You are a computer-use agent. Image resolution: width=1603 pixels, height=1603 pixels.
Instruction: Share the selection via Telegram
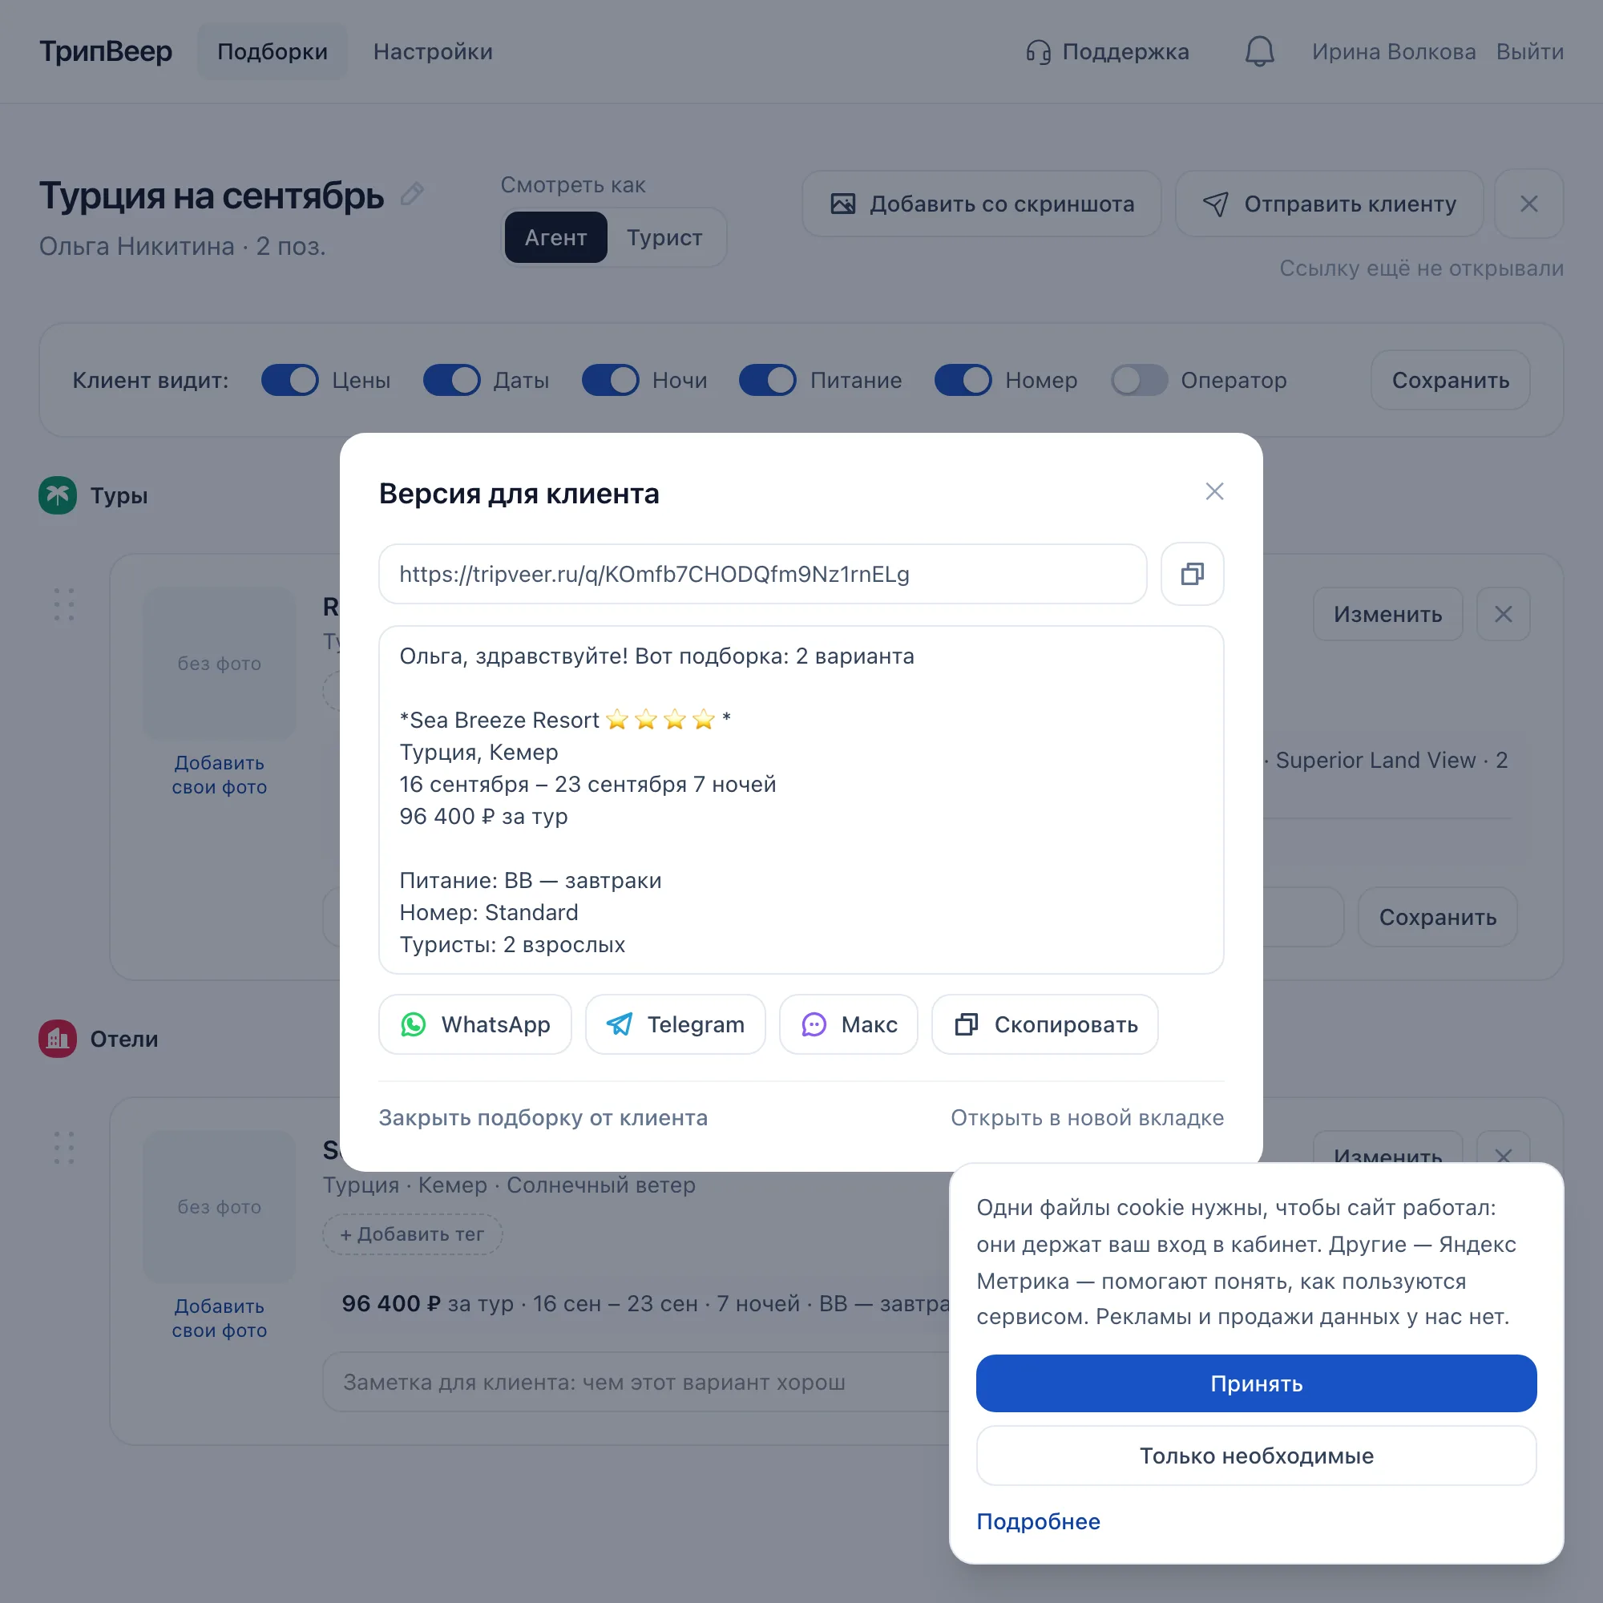(675, 1024)
